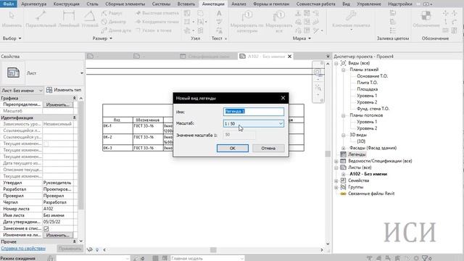Click the drawing area horizontal scrollbar thumb
Viewport: 464px width, 261px height.
point(213,250)
